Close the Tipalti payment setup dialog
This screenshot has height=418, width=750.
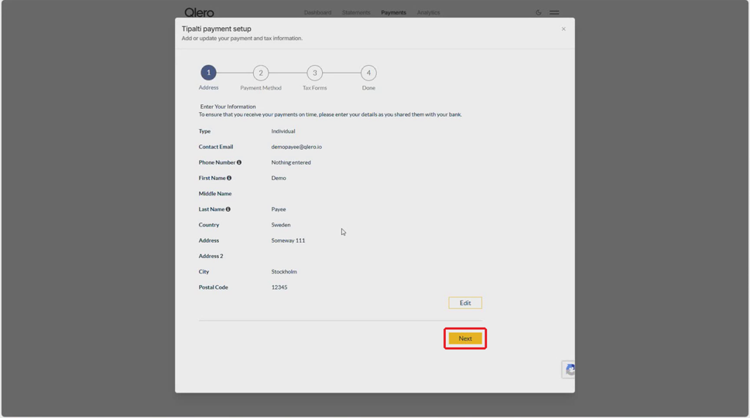(563, 29)
